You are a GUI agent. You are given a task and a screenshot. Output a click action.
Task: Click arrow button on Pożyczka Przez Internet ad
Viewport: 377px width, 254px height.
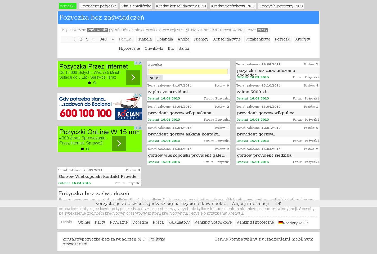pyautogui.click(x=133, y=77)
